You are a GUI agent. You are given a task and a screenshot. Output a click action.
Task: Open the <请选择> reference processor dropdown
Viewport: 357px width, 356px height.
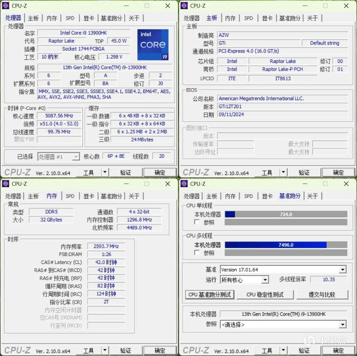click(343, 325)
